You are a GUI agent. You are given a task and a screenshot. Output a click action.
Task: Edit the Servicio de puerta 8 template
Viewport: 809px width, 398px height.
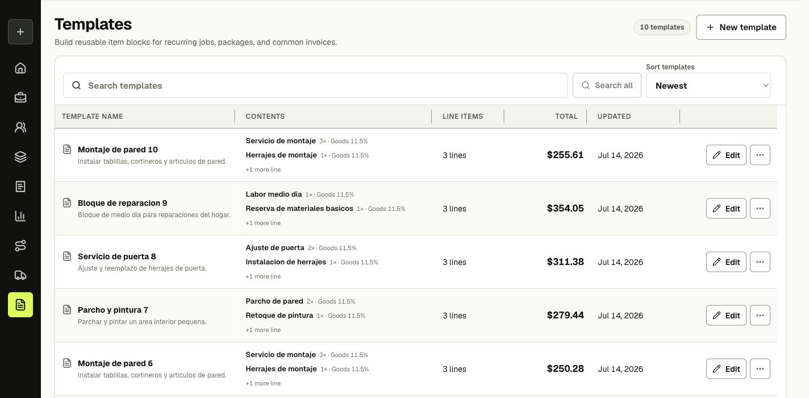726,262
